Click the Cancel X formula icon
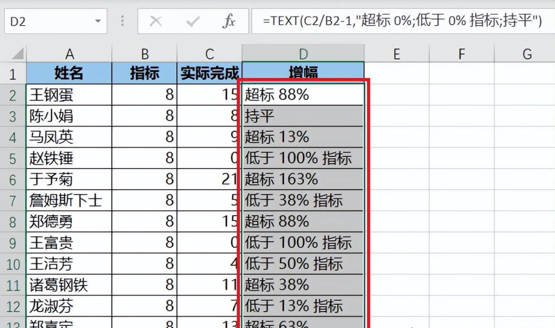Screen dimensions: 555x328 coord(156,21)
